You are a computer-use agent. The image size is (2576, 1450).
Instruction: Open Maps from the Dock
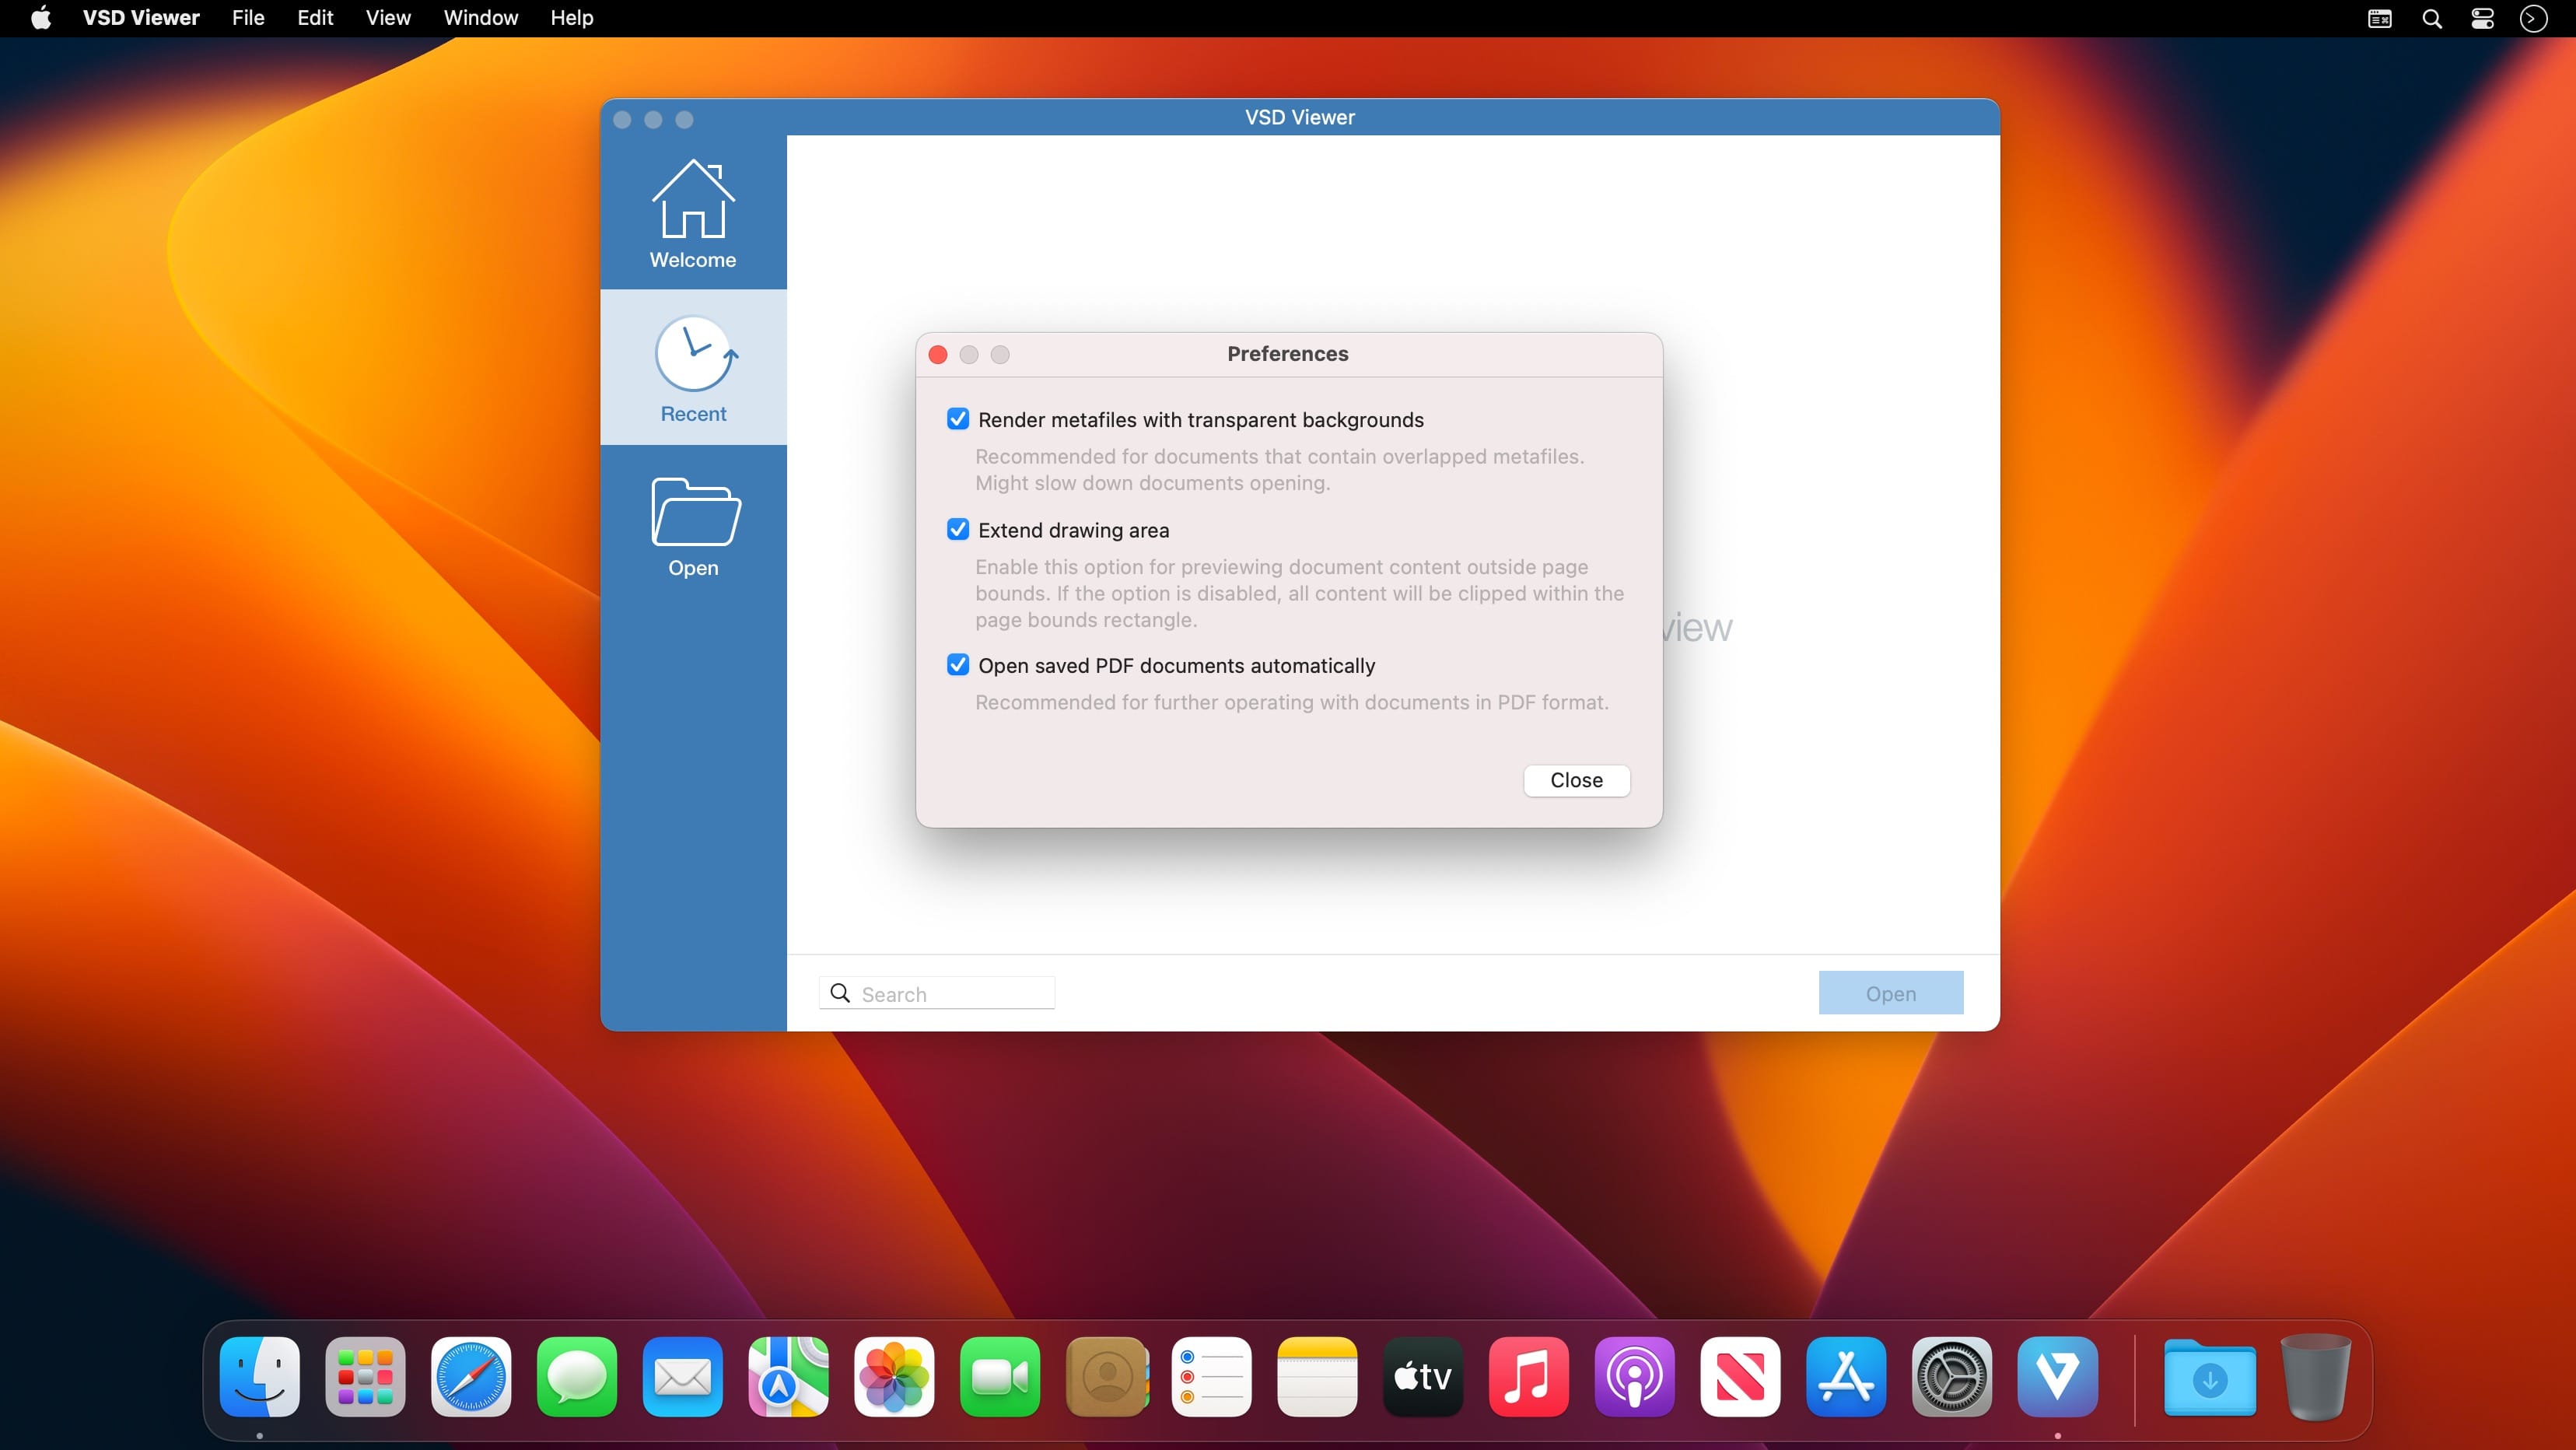tap(789, 1377)
